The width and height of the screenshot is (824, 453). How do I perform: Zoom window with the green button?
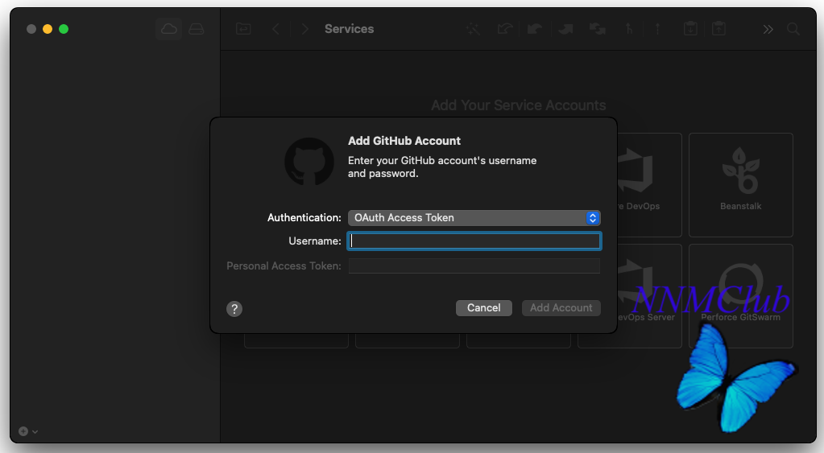(x=64, y=29)
